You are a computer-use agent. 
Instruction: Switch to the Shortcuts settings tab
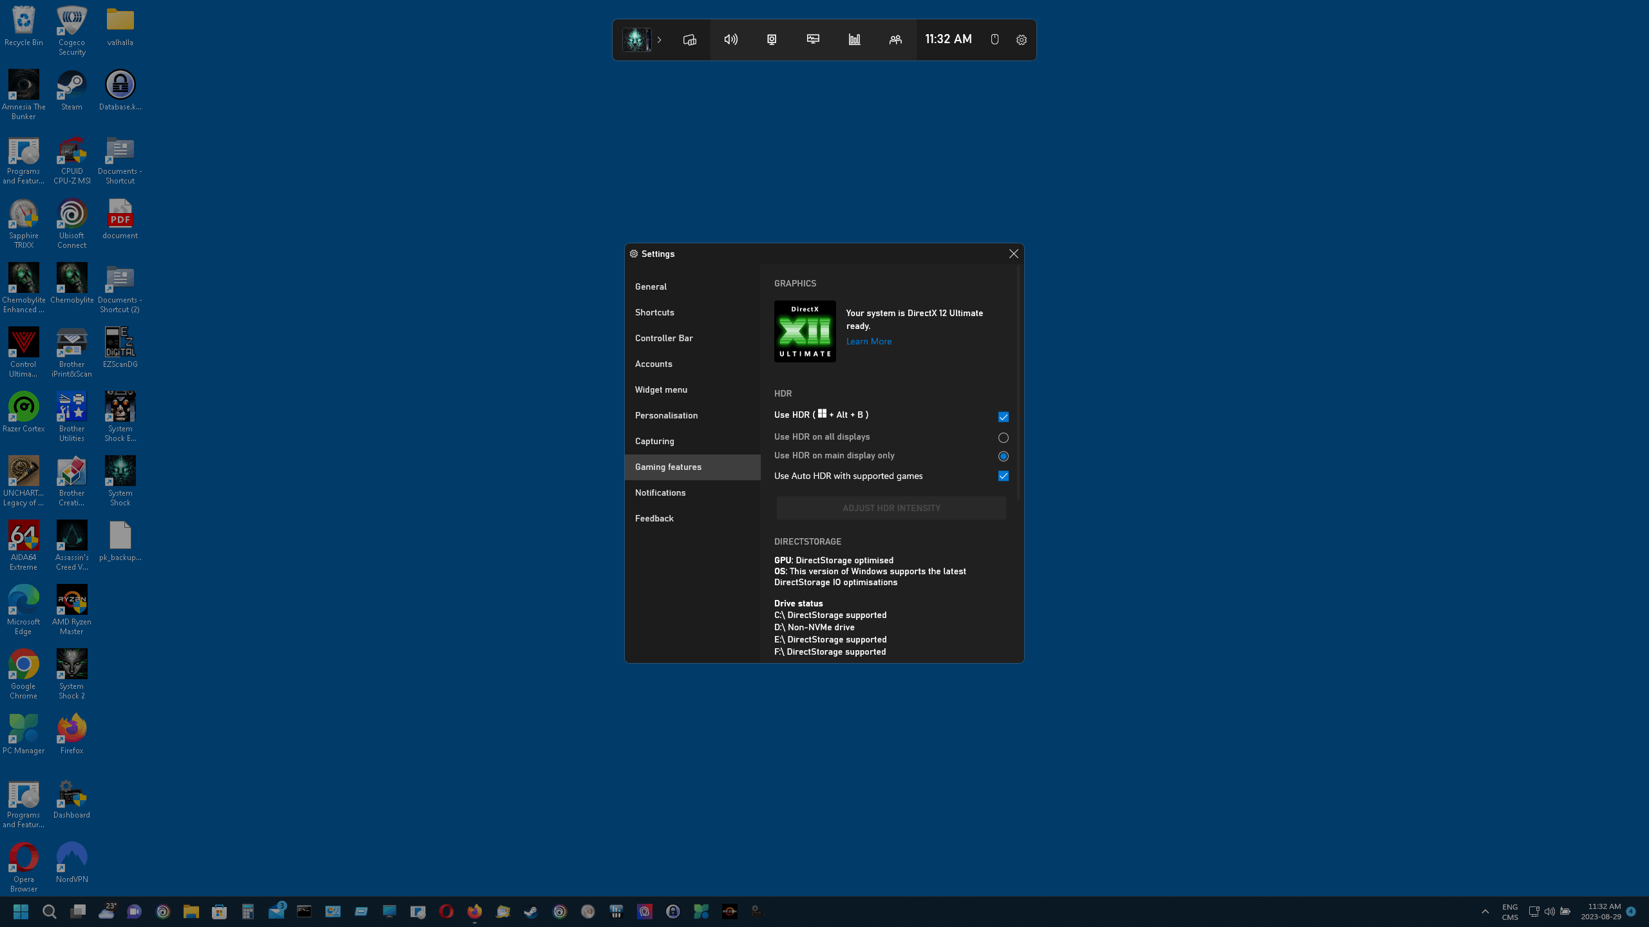(x=654, y=312)
